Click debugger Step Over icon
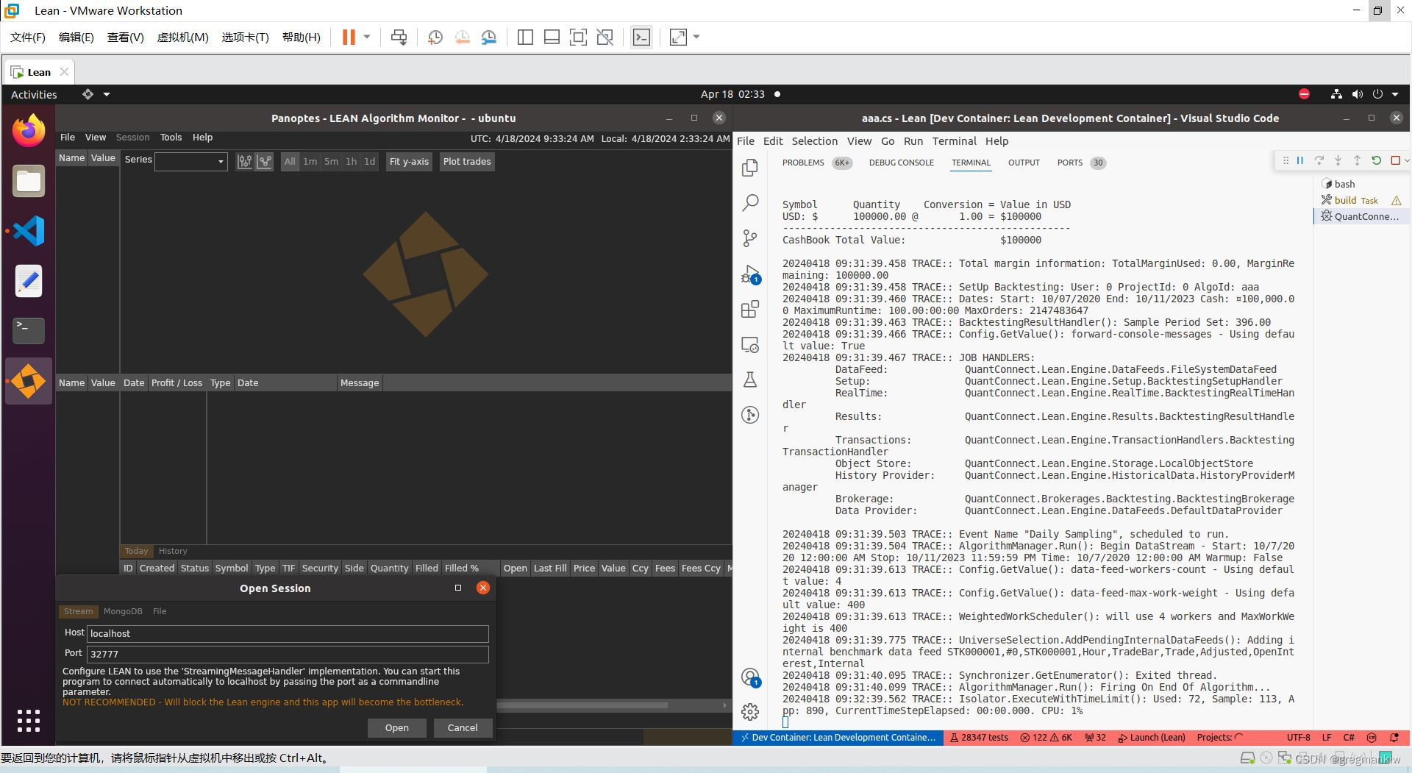 (1319, 160)
